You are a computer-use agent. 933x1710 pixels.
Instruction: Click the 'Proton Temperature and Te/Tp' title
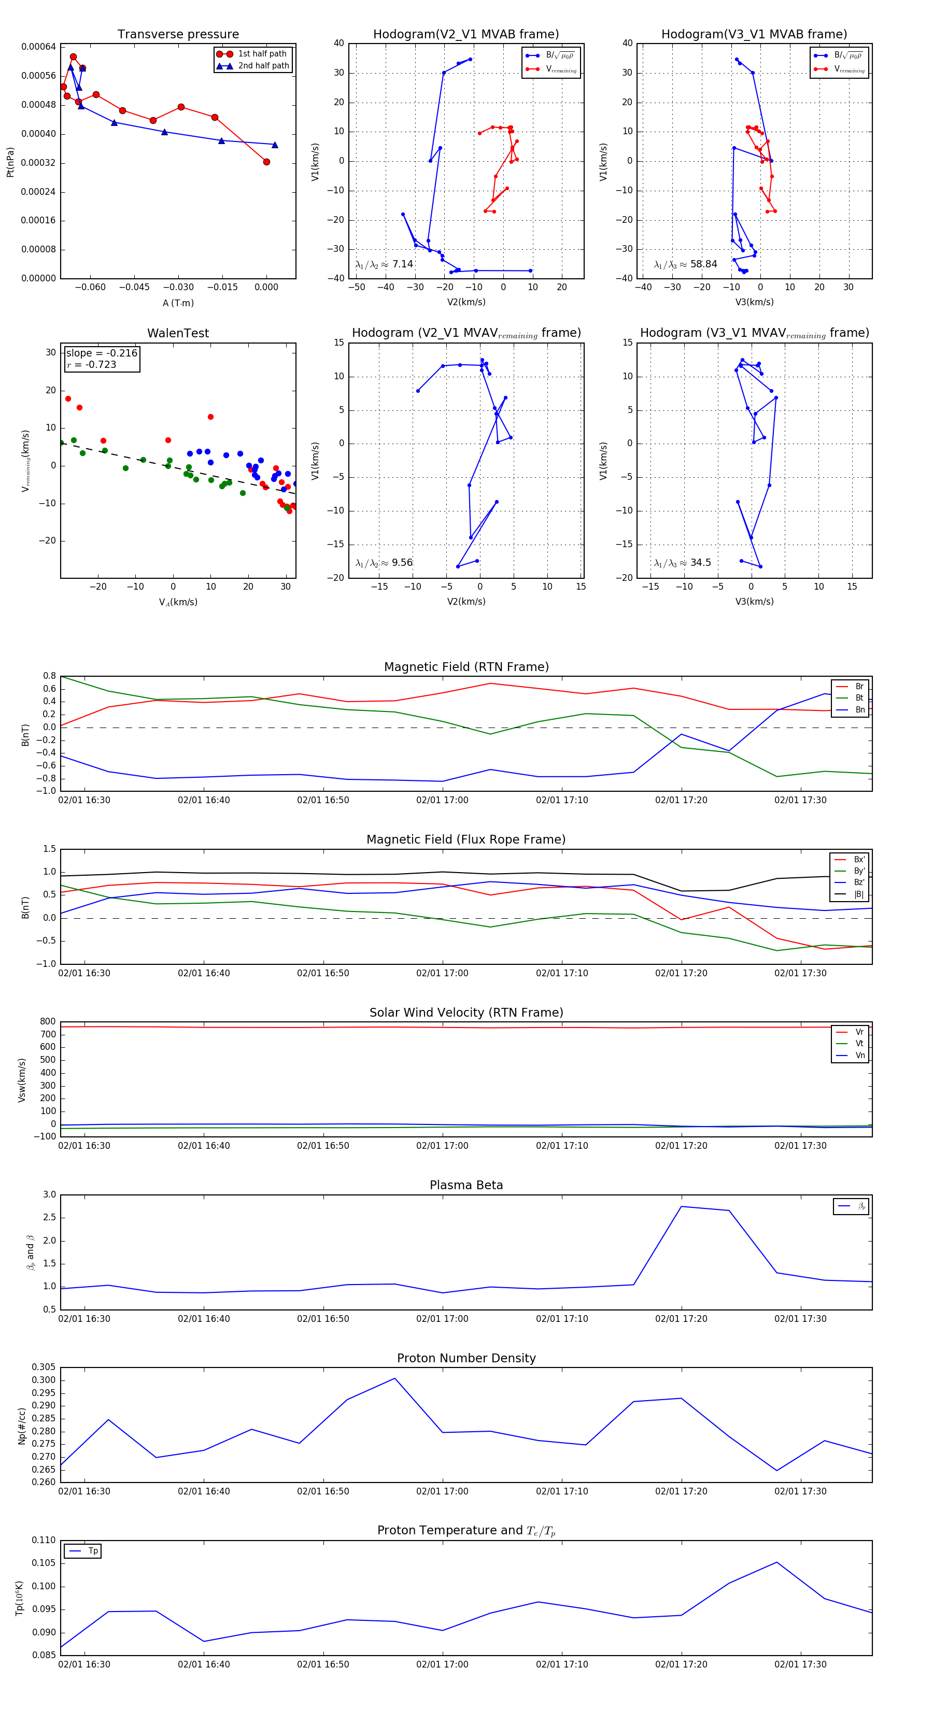(x=466, y=1531)
